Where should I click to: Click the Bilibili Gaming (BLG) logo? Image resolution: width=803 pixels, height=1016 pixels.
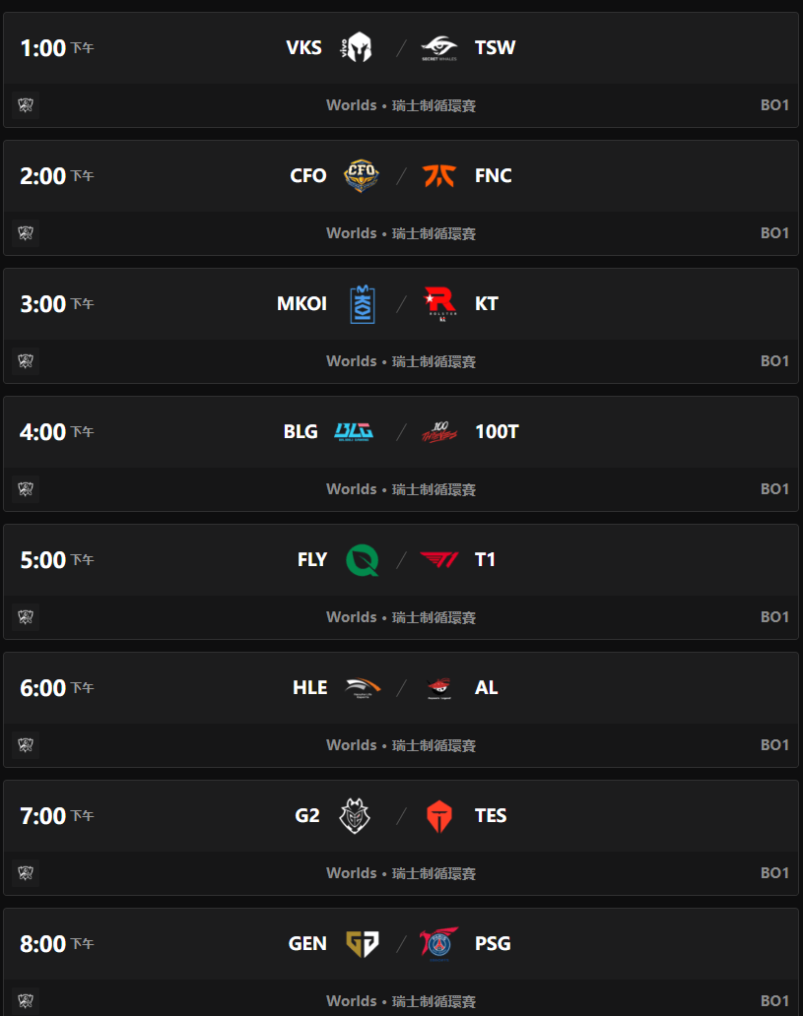click(x=354, y=431)
